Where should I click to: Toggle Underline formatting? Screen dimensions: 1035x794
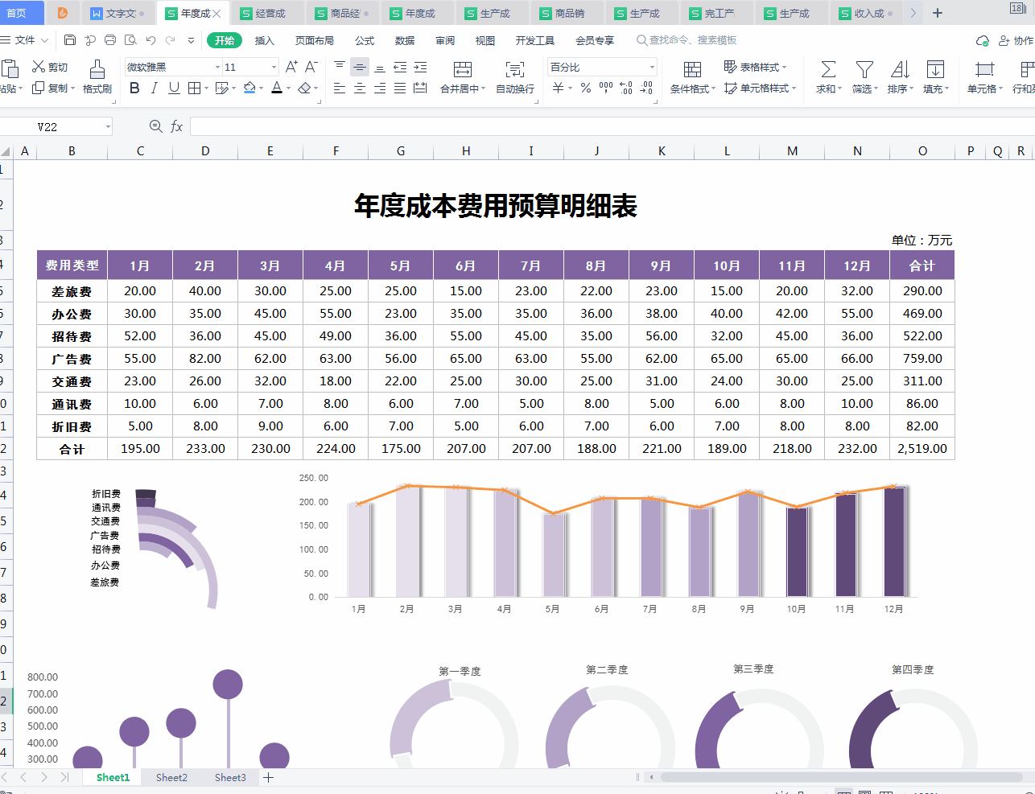(x=173, y=88)
